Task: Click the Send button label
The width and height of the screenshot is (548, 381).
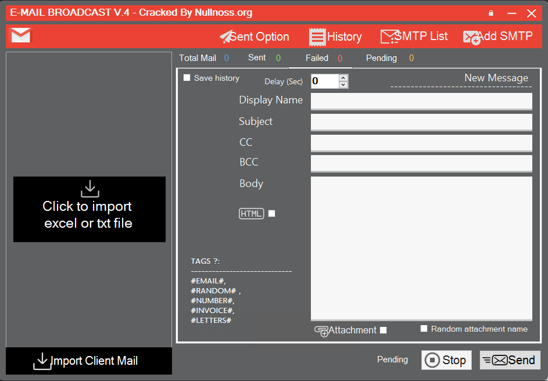Action: coord(521,360)
